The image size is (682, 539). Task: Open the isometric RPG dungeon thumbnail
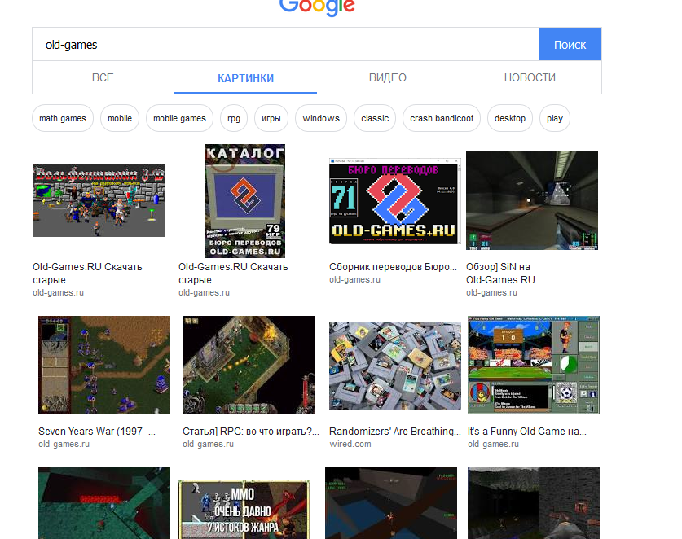coord(249,365)
